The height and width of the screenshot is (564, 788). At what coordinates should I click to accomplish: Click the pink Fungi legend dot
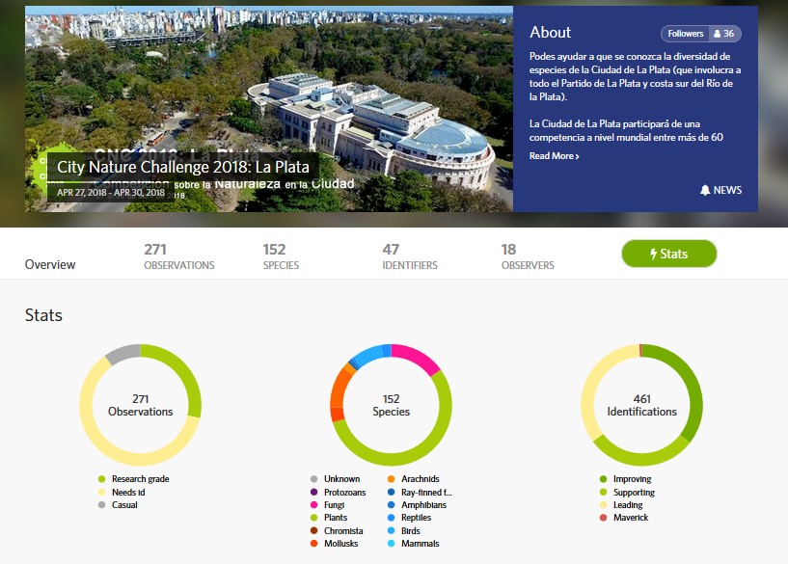coord(313,505)
